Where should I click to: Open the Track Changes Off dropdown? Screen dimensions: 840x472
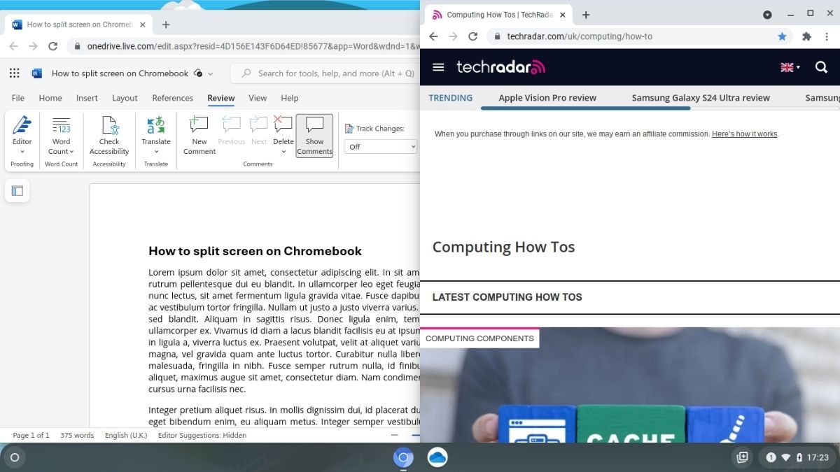(x=380, y=147)
